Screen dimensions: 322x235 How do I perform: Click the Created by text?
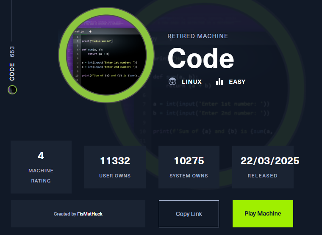[65, 214]
